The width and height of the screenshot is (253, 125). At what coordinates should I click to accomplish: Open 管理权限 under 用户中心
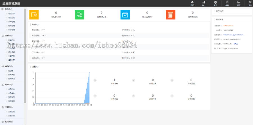click(11, 101)
